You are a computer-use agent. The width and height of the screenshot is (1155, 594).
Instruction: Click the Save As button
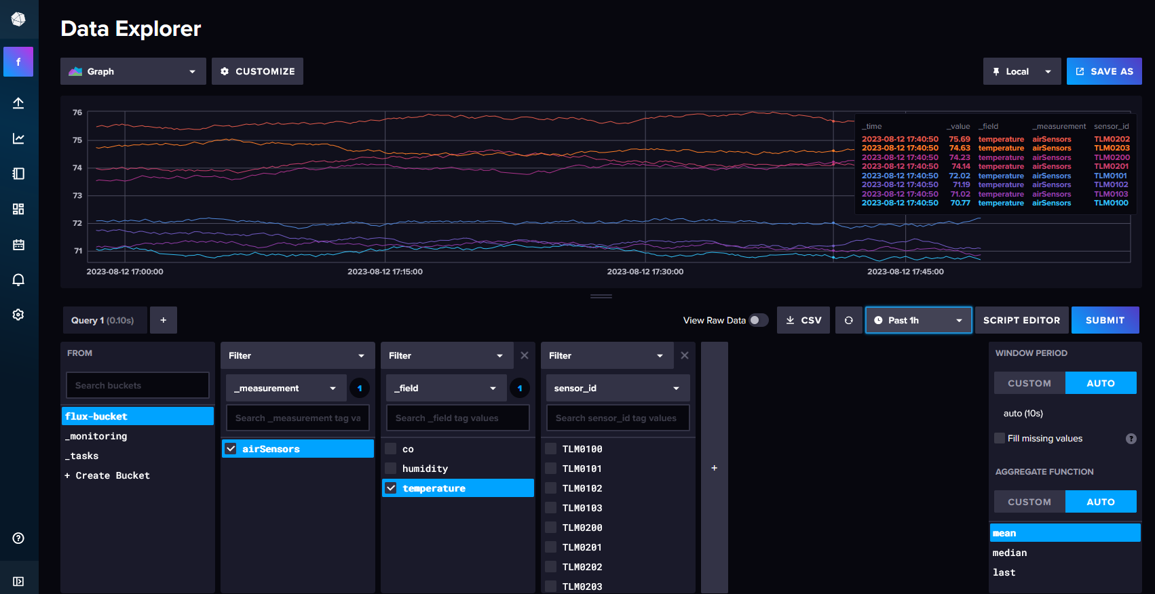1104,71
